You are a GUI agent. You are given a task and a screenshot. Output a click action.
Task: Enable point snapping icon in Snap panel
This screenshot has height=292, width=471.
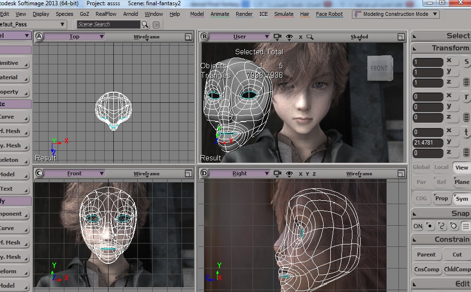coord(430,226)
